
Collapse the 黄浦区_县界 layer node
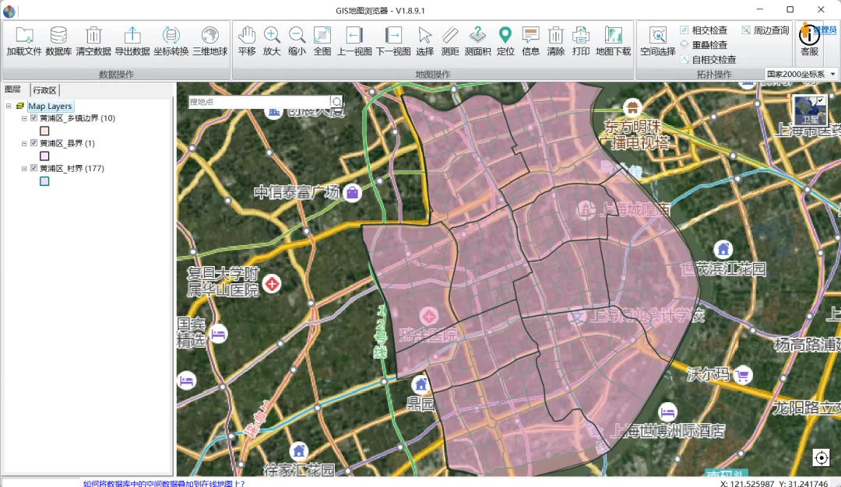click(x=24, y=144)
